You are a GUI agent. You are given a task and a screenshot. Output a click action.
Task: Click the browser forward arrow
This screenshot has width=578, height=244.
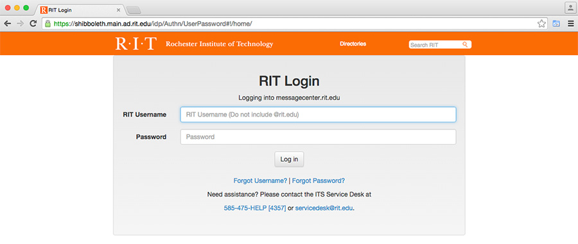point(20,24)
